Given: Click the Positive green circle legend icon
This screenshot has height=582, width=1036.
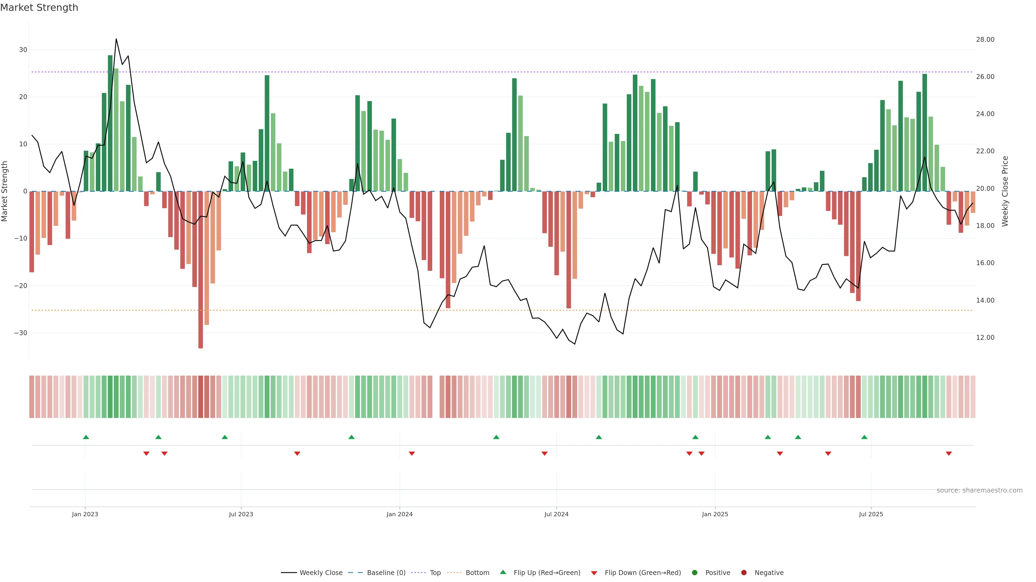Looking at the screenshot, I should click(x=694, y=573).
